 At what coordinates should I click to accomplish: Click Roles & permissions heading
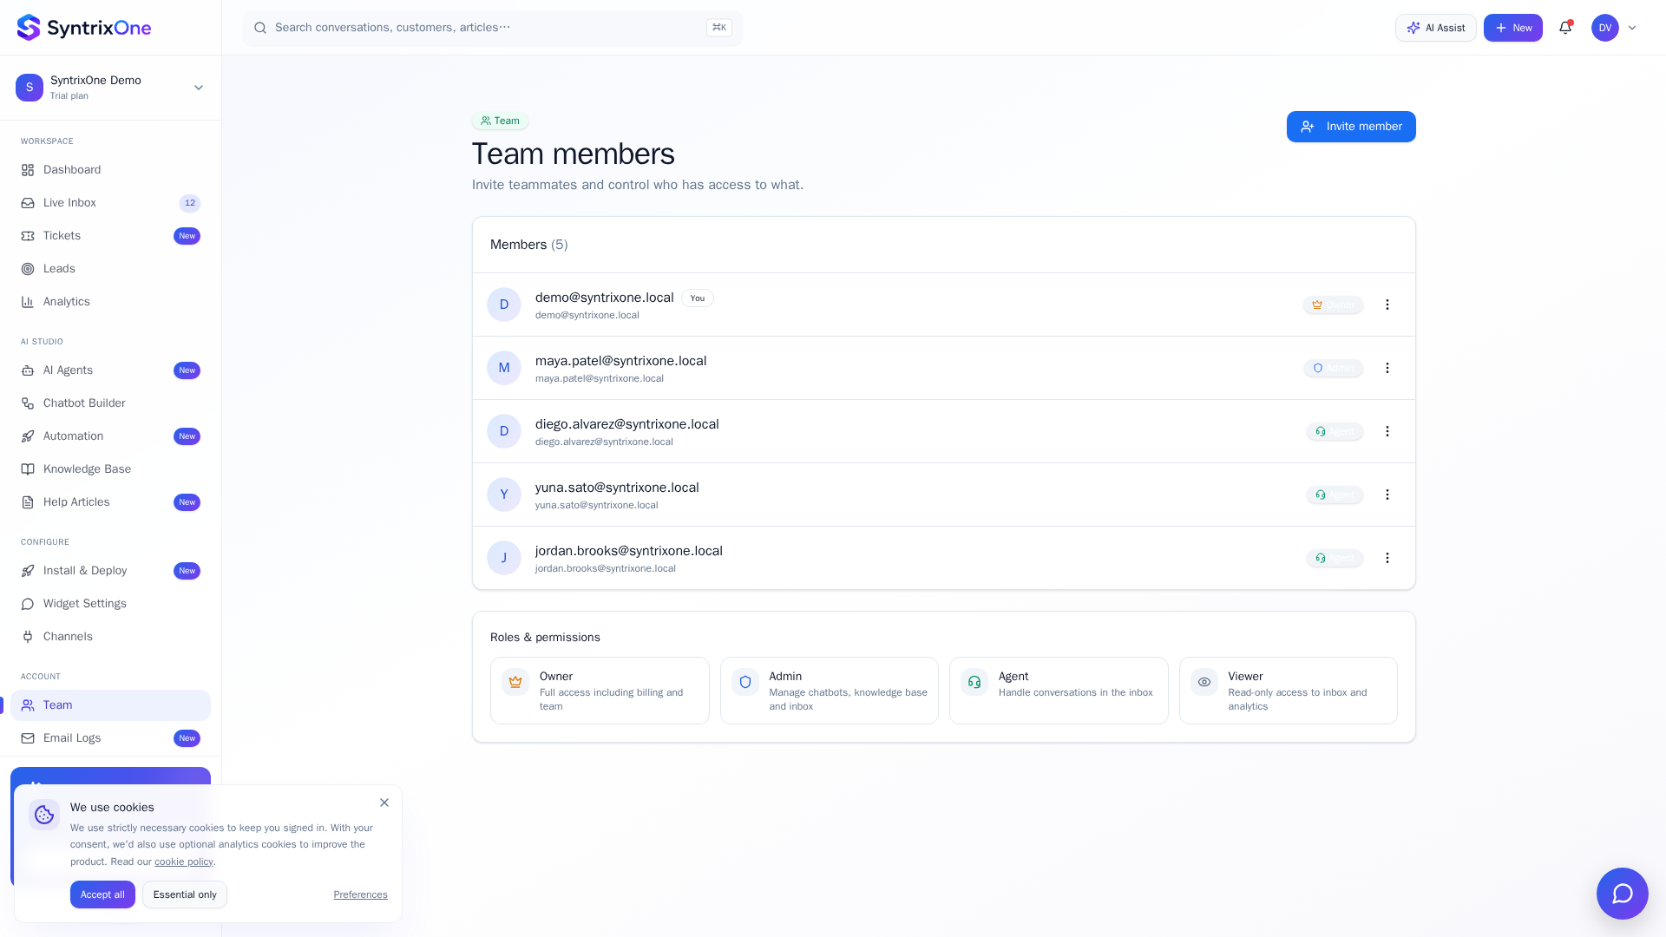click(x=545, y=637)
